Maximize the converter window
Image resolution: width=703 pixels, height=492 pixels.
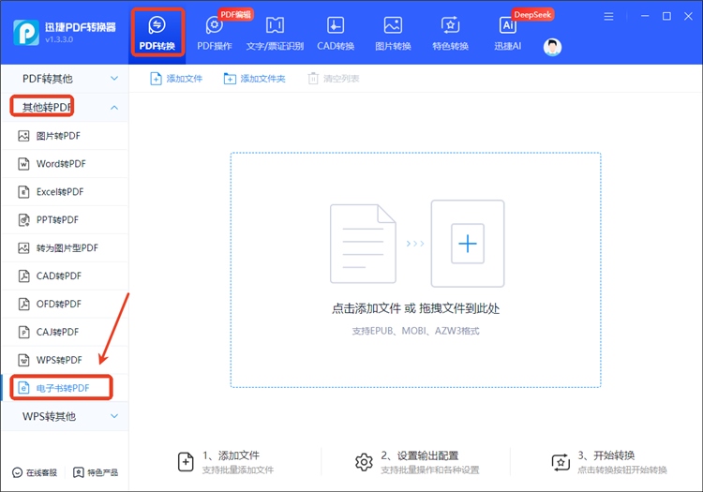pyautogui.click(x=666, y=16)
